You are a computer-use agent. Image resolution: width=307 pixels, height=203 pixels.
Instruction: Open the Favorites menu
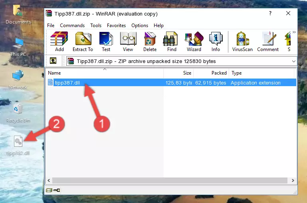116,26
